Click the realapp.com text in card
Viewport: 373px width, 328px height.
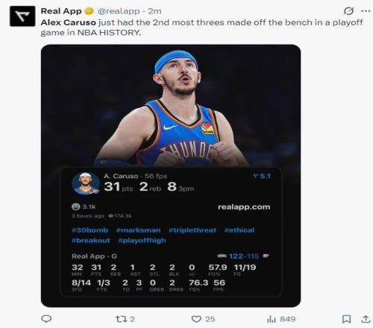244,207
